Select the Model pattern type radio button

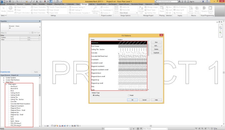click(x=129, y=95)
